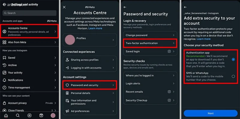
Task: Tap the Password and security shield icon
Action: 67,85
